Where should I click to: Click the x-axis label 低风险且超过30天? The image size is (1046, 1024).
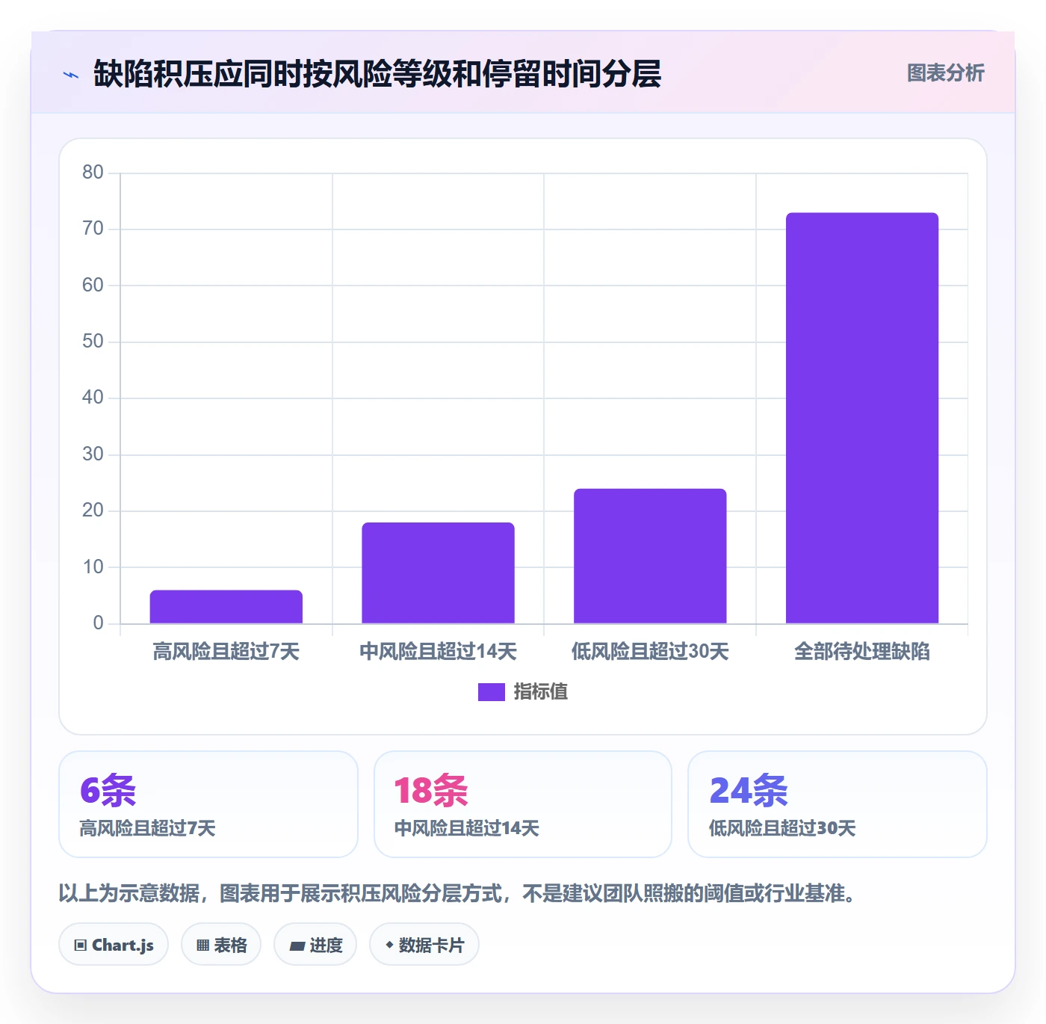(650, 652)
